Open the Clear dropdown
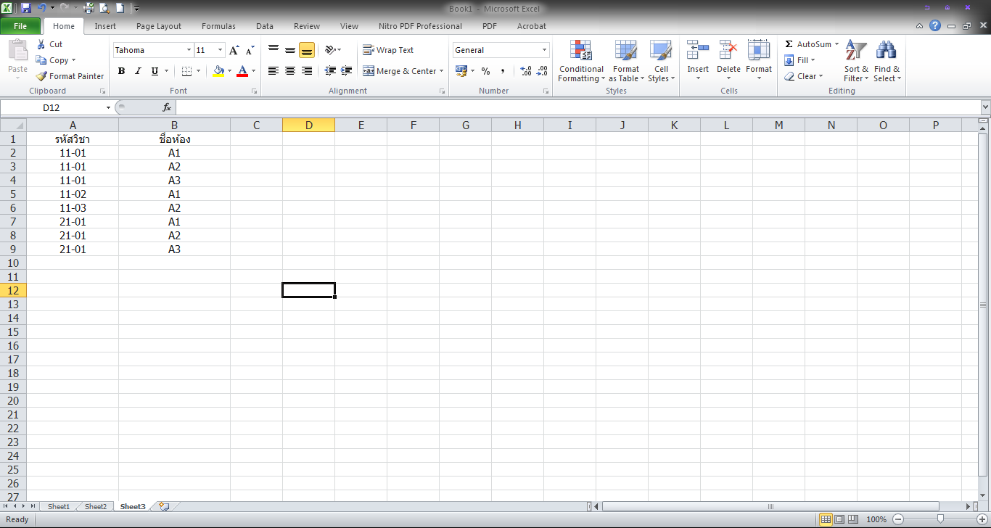Viewport: 991px width, 528px height. [x=803, y=76]
